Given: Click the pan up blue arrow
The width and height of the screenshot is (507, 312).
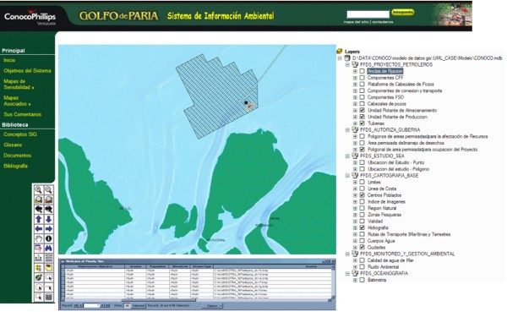Looking at the screenshot, I should [39, 219].
